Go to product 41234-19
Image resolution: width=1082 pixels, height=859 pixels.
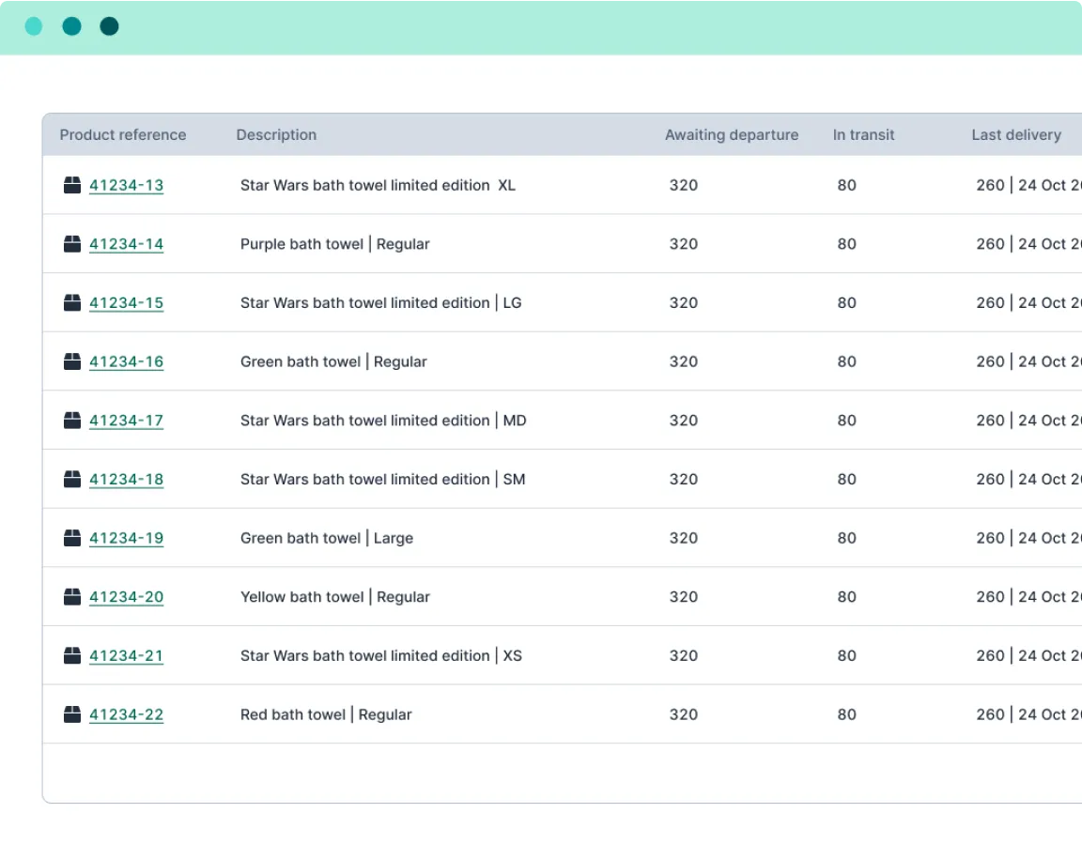[x=126, y=538]
